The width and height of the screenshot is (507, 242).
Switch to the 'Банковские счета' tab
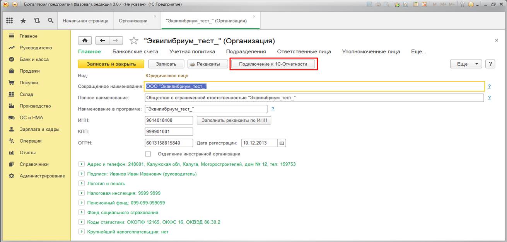(x=135, y=51)
